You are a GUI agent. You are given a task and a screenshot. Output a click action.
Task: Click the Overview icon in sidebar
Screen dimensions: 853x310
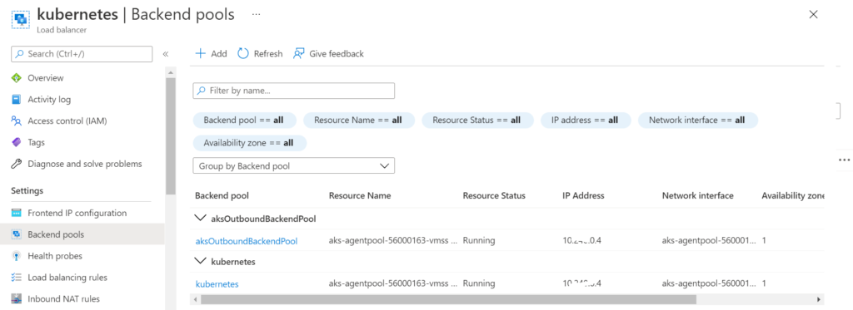coord(17,78)
